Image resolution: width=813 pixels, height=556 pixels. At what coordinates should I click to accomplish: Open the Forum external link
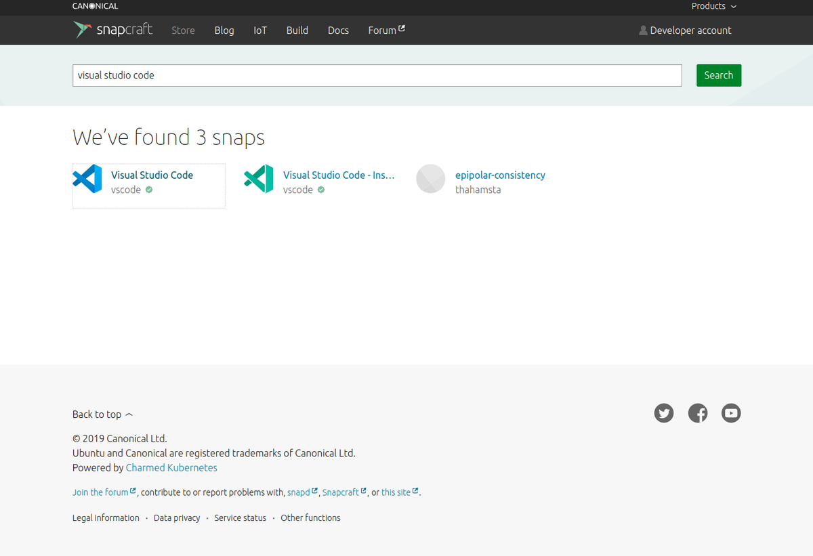[x=386, y=30]
